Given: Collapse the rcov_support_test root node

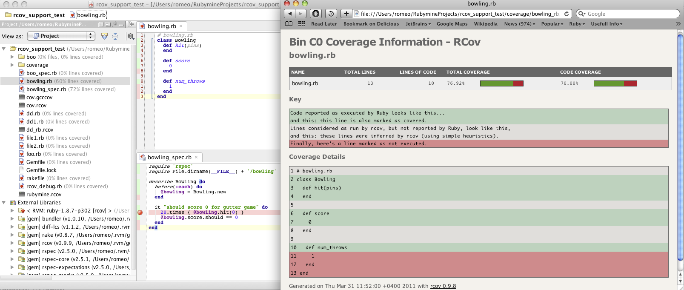Looking at the screenshot, I should 4,49.
